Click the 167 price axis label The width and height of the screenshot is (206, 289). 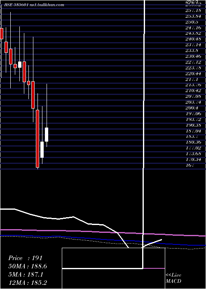(190, 165)
